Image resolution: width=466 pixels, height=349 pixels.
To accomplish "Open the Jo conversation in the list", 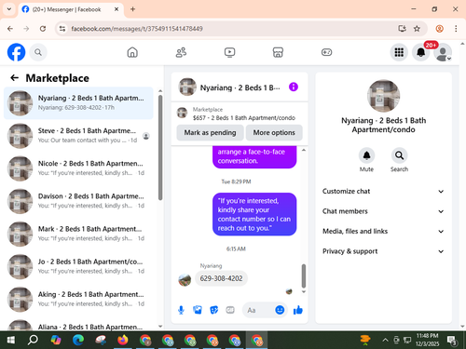I will point(78,266).
